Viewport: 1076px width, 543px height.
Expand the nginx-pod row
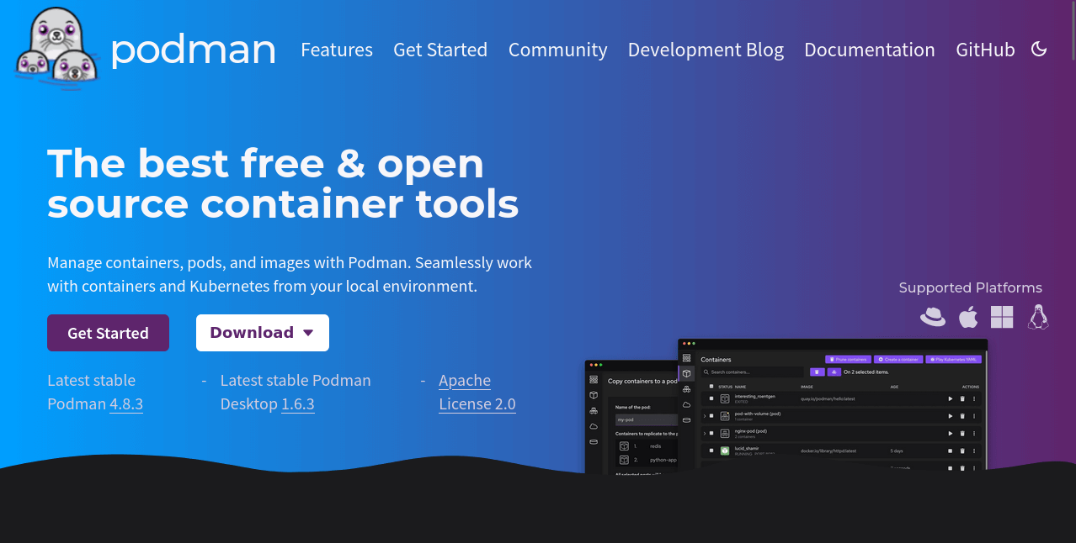[705, 433]
